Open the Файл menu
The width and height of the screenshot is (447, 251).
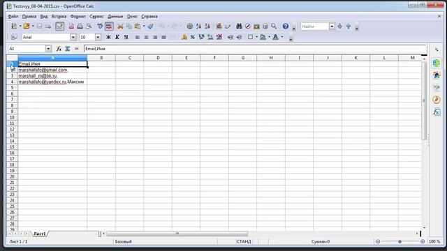(x=13, y=17)
